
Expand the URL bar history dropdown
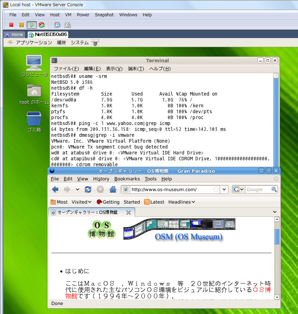coord(224,189)
